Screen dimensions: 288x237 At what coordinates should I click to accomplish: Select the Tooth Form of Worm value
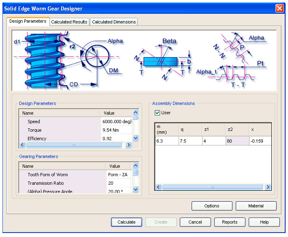click(118, 175)
